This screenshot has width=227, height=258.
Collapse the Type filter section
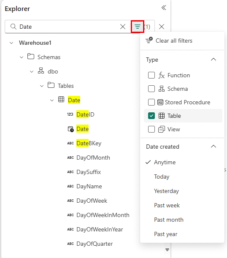click(x=213, y=59)
